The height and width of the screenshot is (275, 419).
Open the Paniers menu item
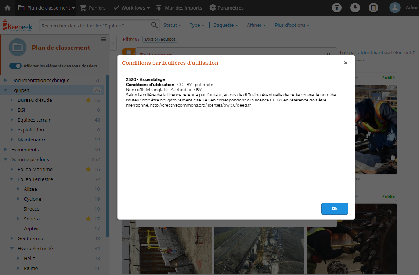coord(93,8)
